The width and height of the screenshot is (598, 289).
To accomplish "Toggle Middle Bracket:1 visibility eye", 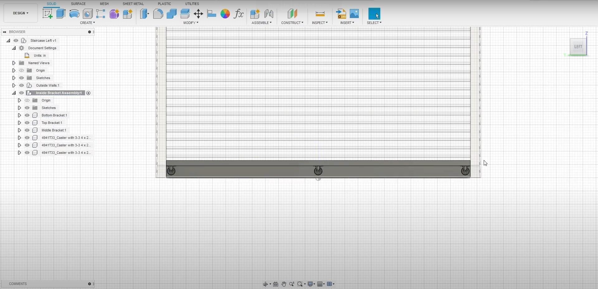I will click(x=27, y=130).
